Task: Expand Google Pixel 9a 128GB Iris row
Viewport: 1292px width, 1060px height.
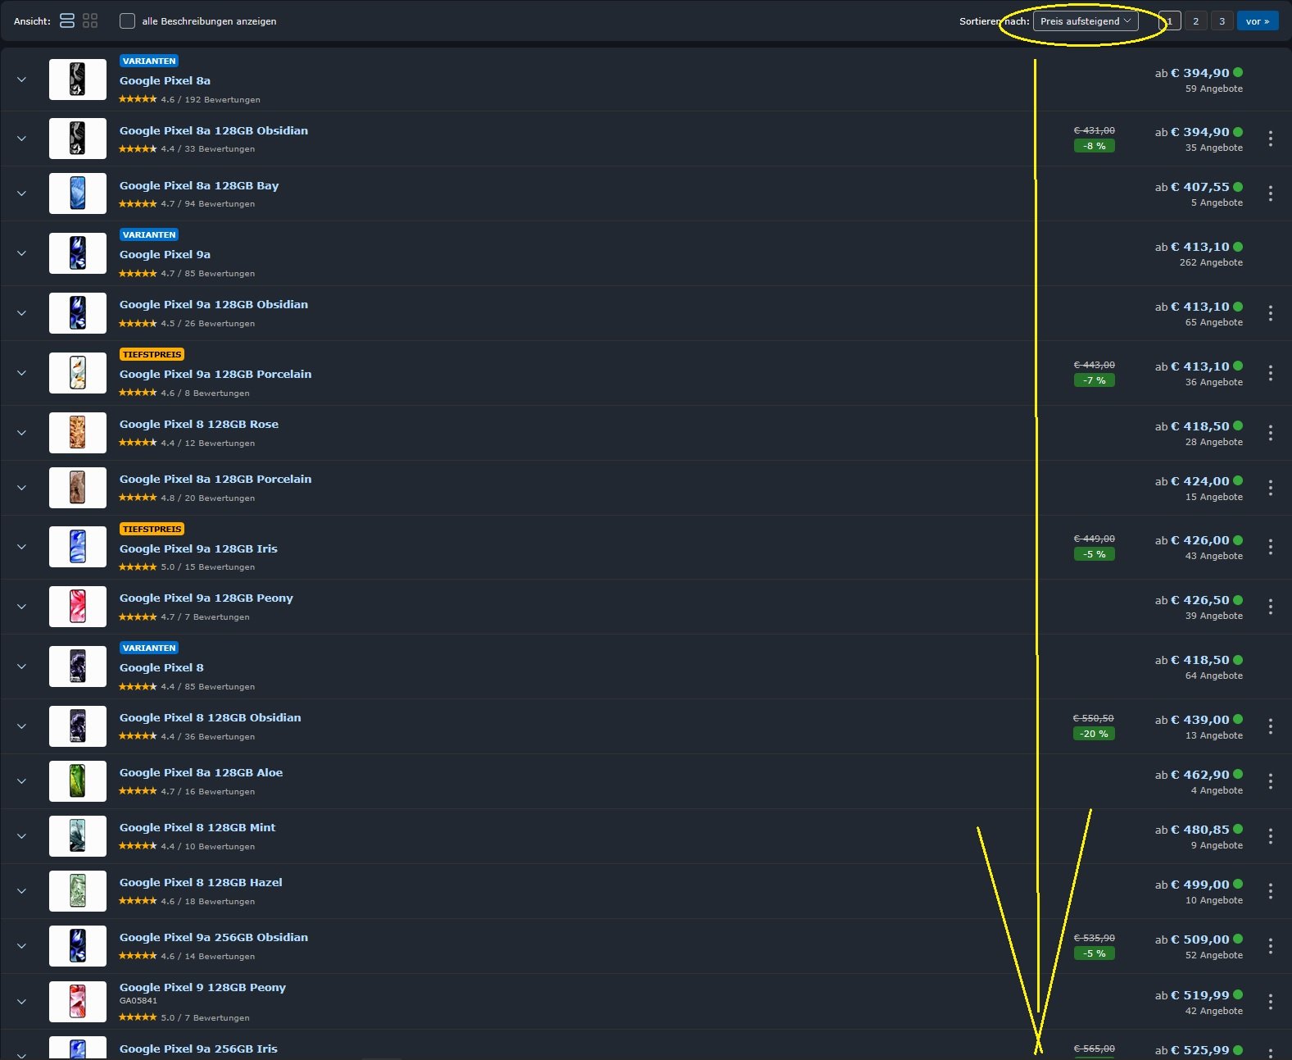Action: (21, 547)
